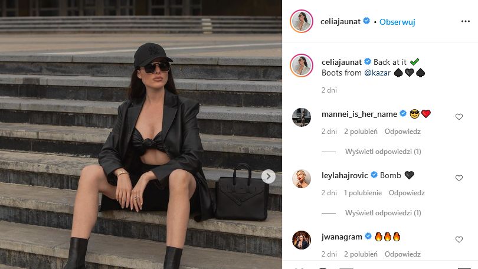Reply to jwanagram via Odpowiedz
The height and width of the screenshot is (269, 478).
click(x=402, y=254)
